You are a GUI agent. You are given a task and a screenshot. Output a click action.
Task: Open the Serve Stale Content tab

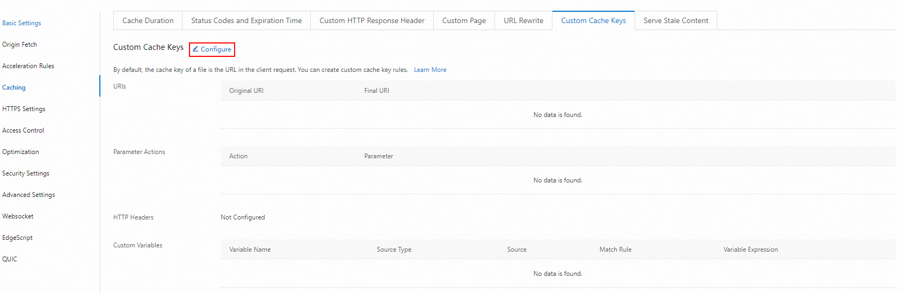click(676, 20)
